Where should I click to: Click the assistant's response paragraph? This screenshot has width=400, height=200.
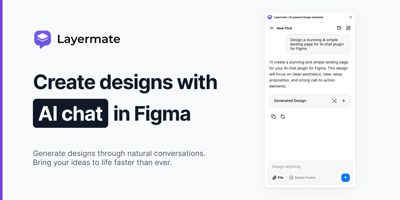point(309,74)
